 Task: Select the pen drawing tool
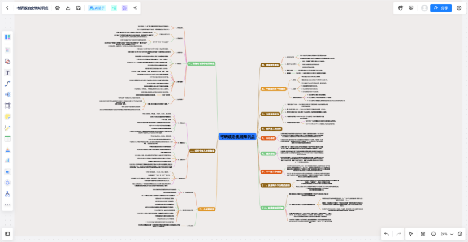(x=7, y=128)
